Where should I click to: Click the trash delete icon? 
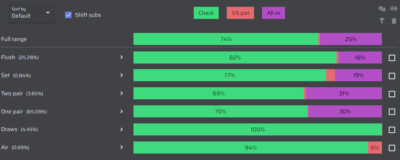click(x=394, y=21)
